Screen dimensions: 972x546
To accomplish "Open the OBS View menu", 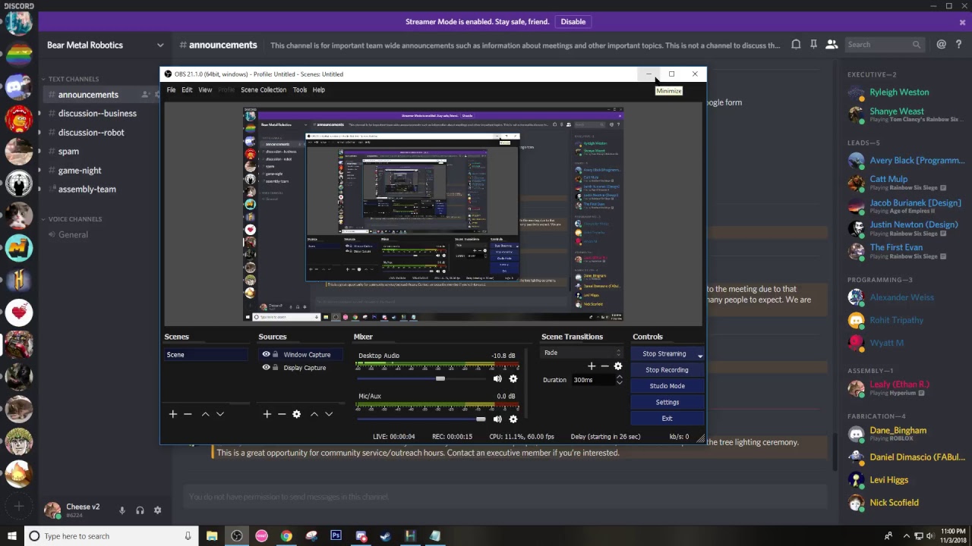I will 205,90.
